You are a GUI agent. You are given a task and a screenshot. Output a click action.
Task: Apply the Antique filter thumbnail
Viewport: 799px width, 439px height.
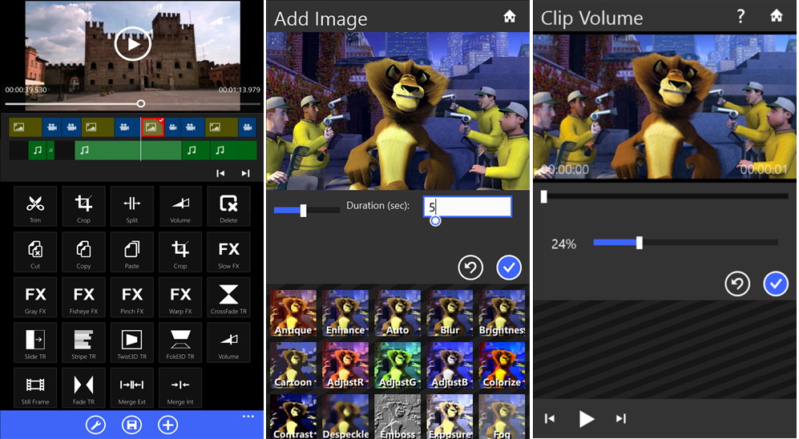[x=293, y=314]
